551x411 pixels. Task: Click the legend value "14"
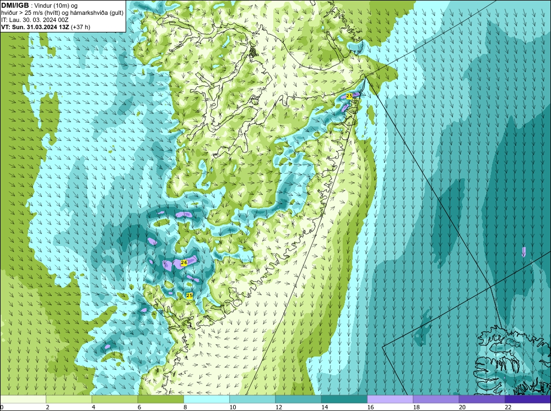325,407
